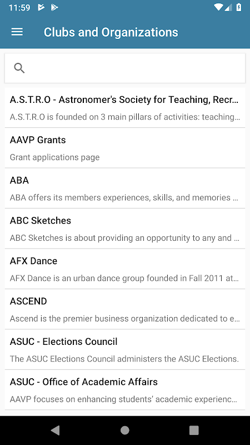
Task: Select the ABA organization entry
Action: pyautogui.click(x=125, y=189)
